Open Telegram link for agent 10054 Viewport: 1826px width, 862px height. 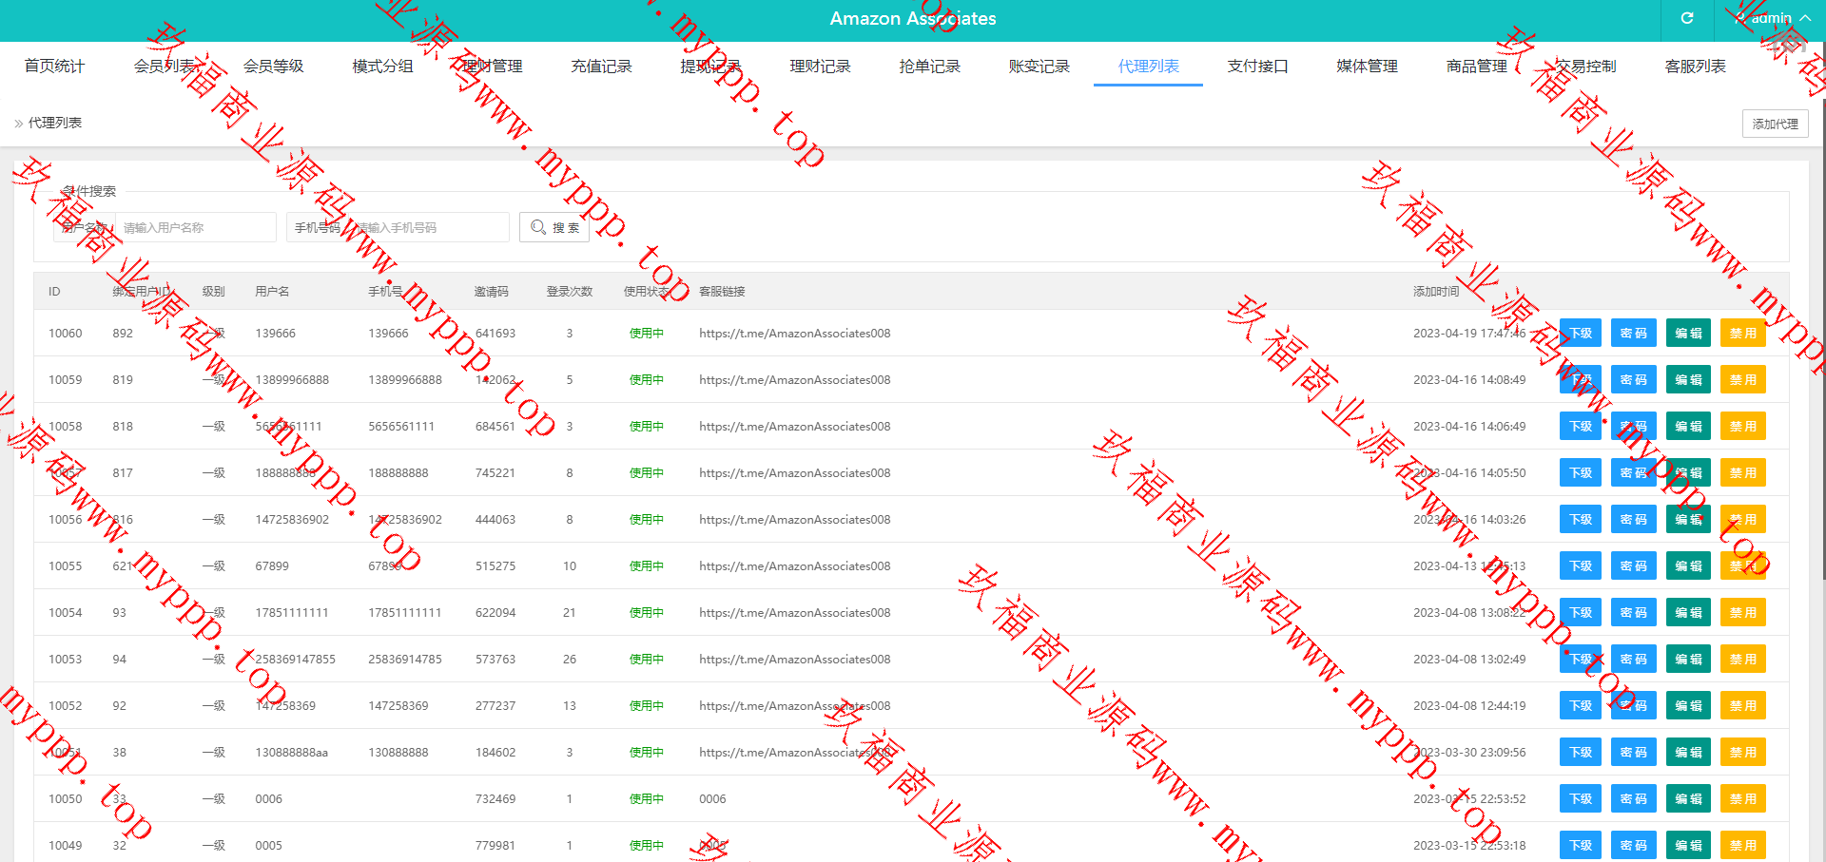pyautogui.click(x=794, y=613)
